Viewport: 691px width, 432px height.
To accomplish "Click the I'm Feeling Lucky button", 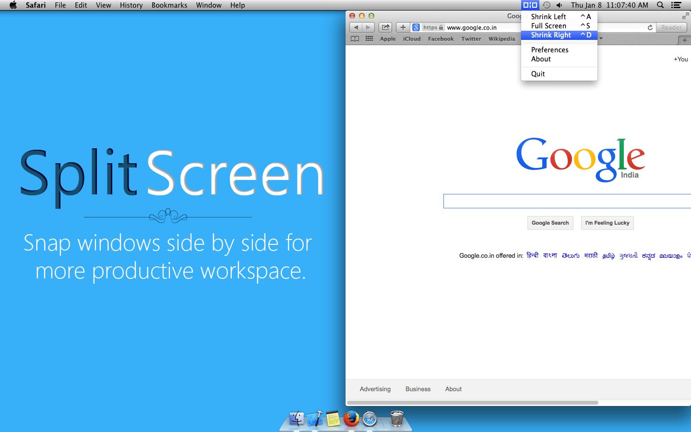I will coord(607,223).
